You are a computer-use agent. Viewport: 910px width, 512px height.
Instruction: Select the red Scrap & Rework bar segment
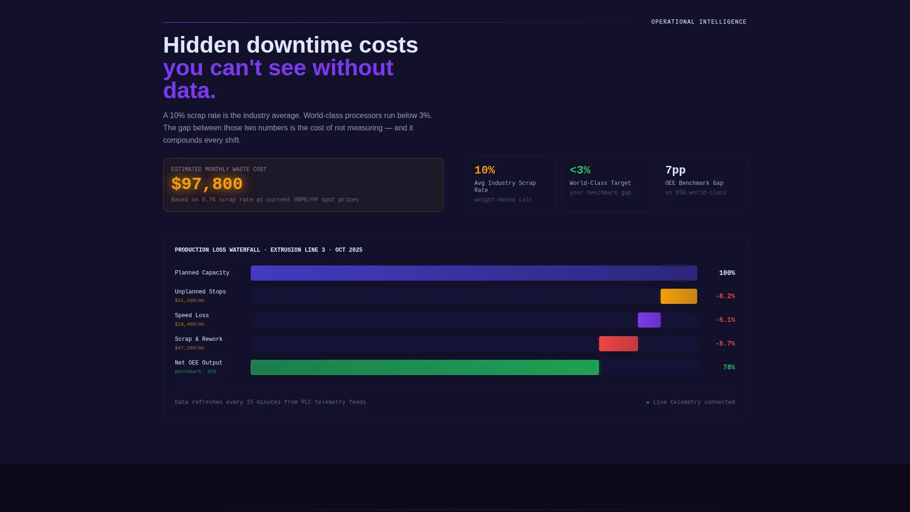(619, 344)
